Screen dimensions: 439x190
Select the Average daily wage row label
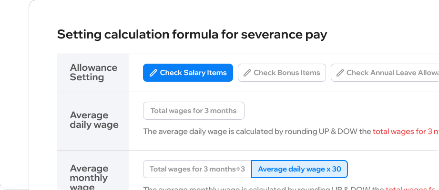coord(94,120)
